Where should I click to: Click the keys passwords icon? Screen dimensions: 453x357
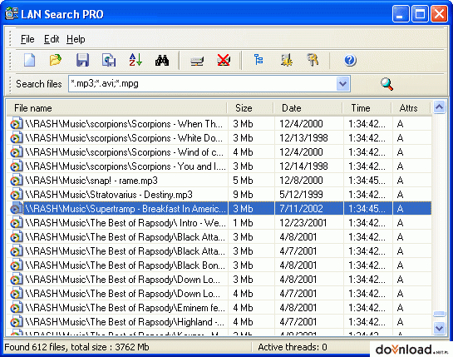pos(313,60)
